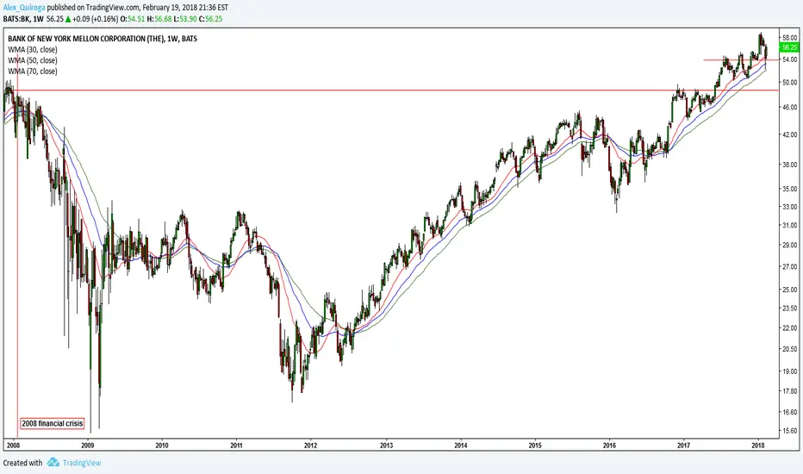The image size is (803, 474).
Task: Click the 15.60 price axis label
Action: pos(790,430)
